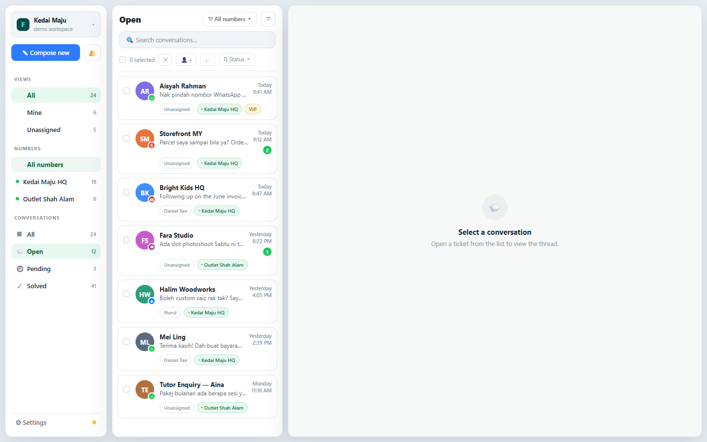The width and height of the screenshot is (707, 442).
Task: Click the Compose new button
Action: tap(46, 53)
